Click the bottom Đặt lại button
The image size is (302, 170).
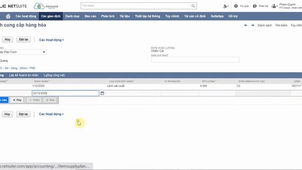(23, 114)
